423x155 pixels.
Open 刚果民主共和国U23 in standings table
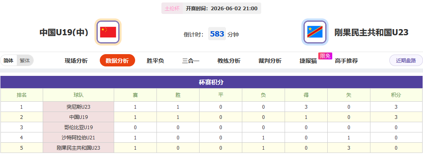coord(78,148)
